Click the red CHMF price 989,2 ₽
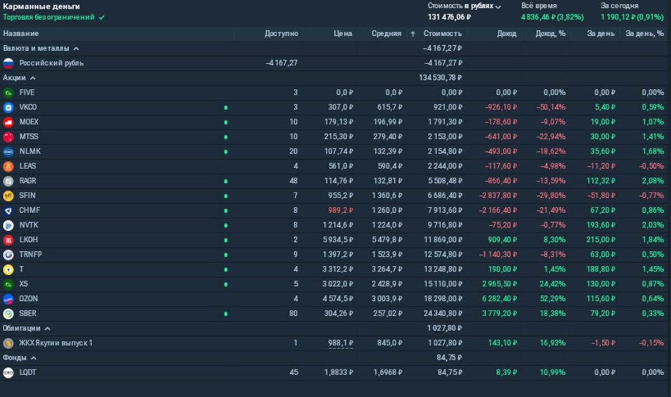 click(341, 211)
